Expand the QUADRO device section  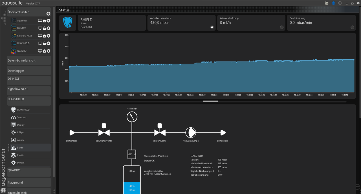tap(29, 172)
